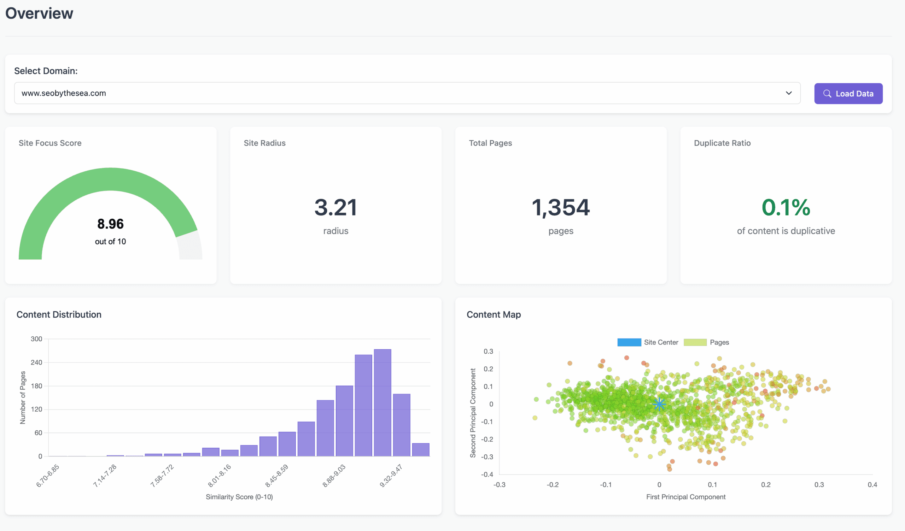Click the 0.1% Duplicate Ratio value
This screenshot has height=531, width=905.
pyautogui.click(x=786, y=207)
